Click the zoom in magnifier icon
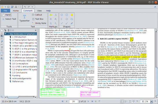158x104 pixels. (x=155, y=101)
